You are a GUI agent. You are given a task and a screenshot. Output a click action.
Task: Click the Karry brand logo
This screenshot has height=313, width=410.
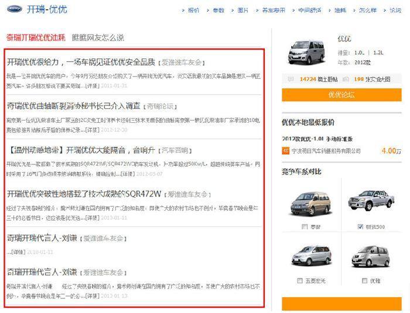[x=15, y=9]
